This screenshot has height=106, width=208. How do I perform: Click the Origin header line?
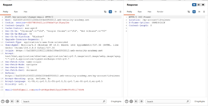(54, 51)
